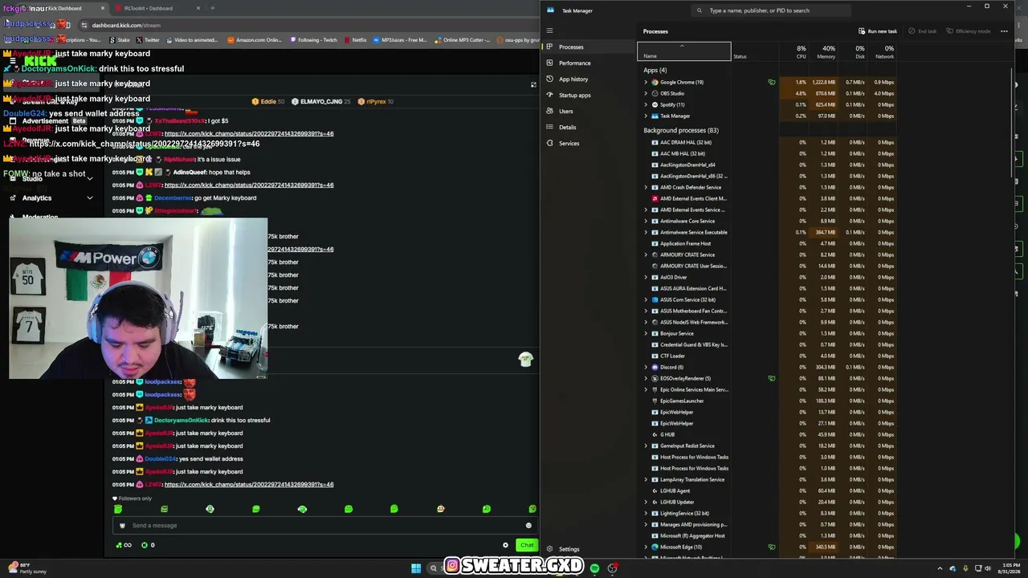Screen dimensions: 1028x578
Task: Click the Microsoft Edge process icon
Action: (655, 547)
